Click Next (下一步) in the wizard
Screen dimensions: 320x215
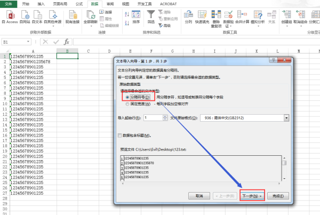pyautogui.click(x=252, y=196)
